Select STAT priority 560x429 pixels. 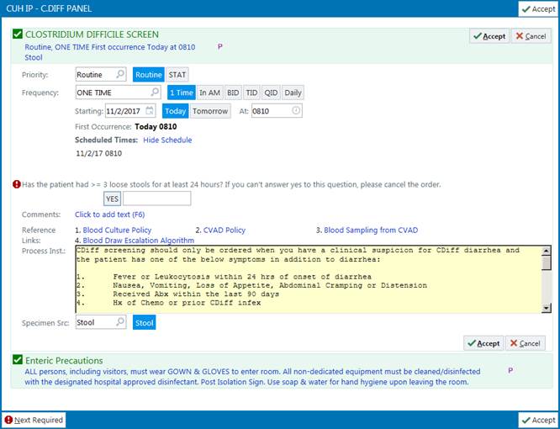coord(177,75)
